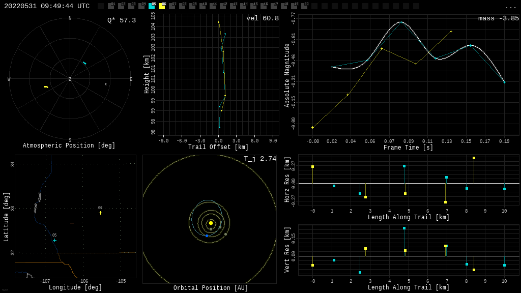Image resolution: width=521 pixels, height=293 pixels.
Task: Click the T_j 2.74 Tisserand value
Action: point(259,159)
